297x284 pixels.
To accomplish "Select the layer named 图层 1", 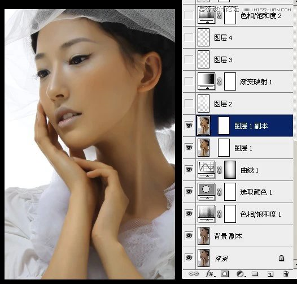I will [243, 148].
